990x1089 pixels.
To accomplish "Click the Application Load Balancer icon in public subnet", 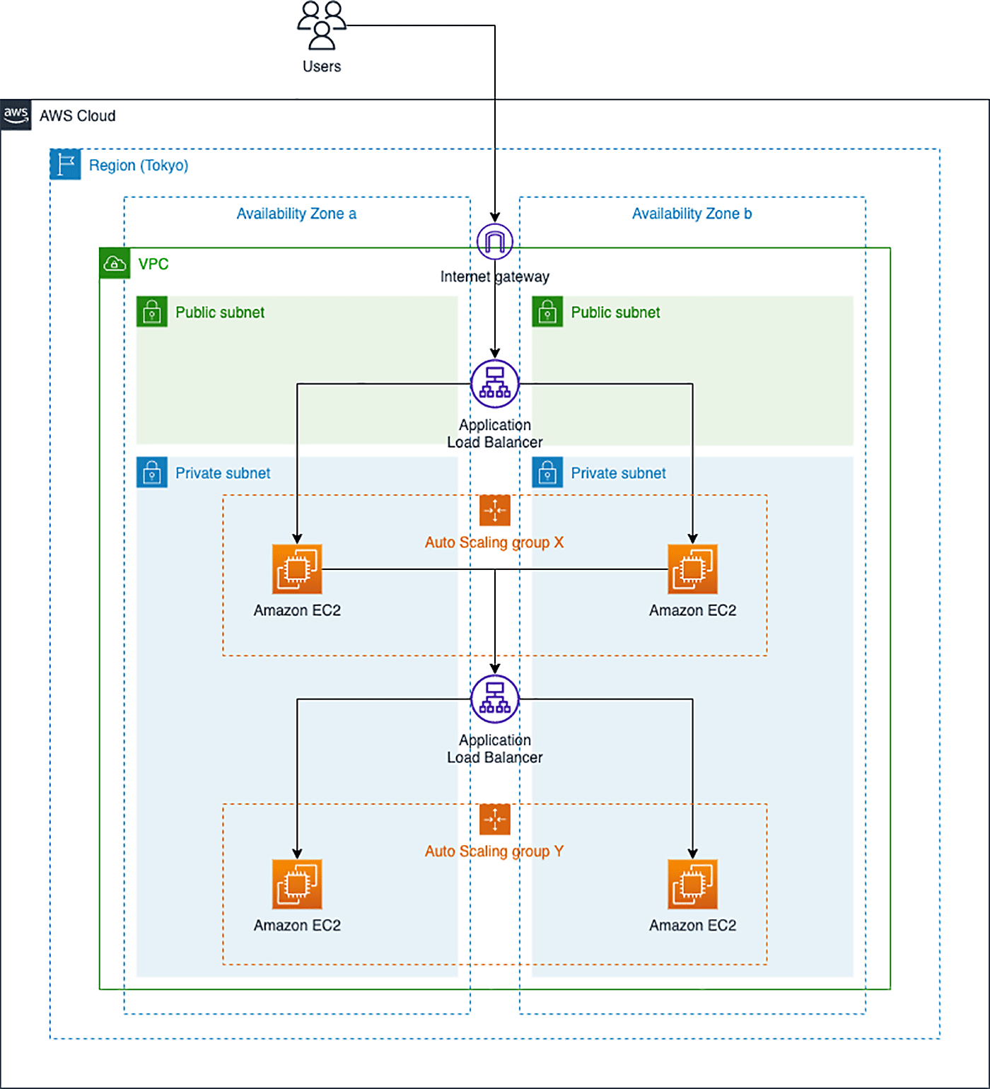I will point(495,384).
